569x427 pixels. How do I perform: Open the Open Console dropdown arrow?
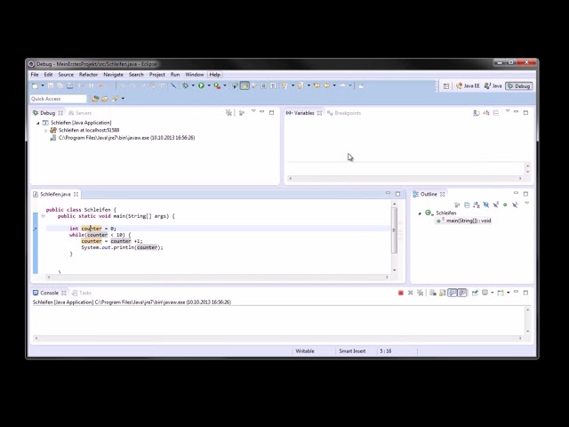(508, 293)
